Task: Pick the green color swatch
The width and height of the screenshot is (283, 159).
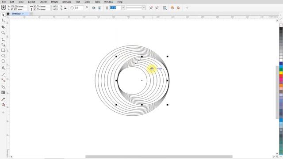Action: 281,70
